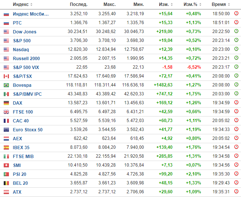Viewport: 241px width, 197px height.
Task: Click the Мин. column header
Action: (x=139, y=4)
